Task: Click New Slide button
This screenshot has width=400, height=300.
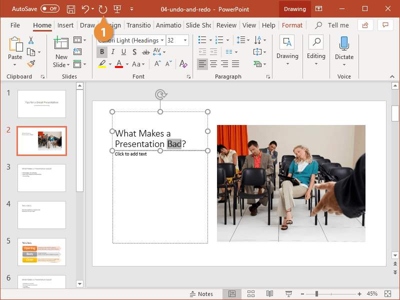Action: tap(61, 52)
